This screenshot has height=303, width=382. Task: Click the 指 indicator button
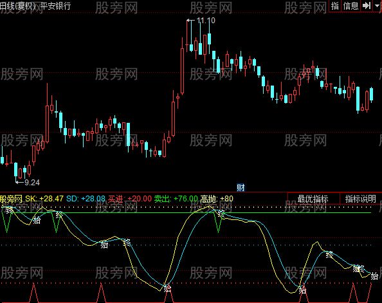point(335,6)
